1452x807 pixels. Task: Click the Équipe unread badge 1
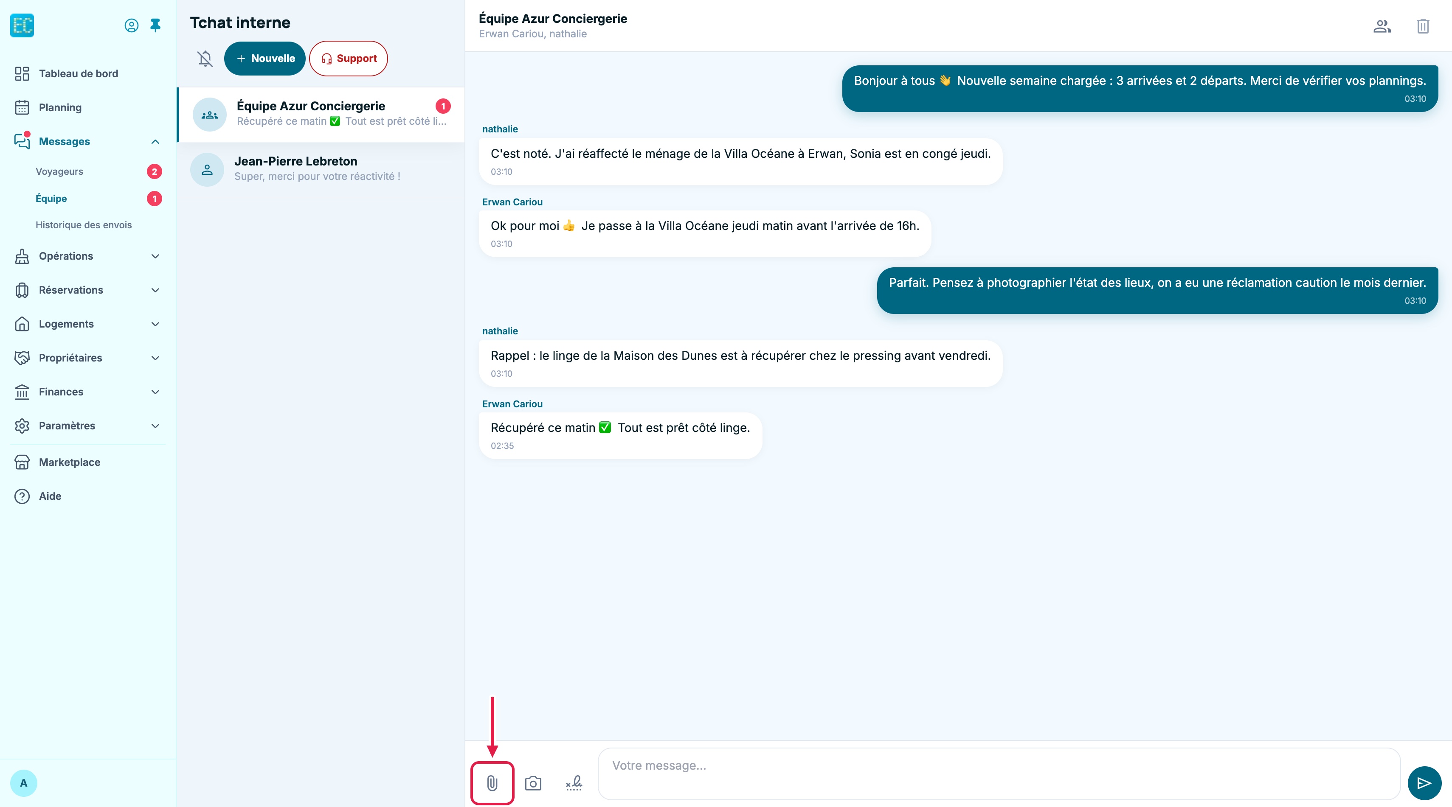point(155,198)
